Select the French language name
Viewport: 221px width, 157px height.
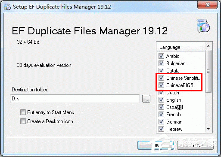174,115
